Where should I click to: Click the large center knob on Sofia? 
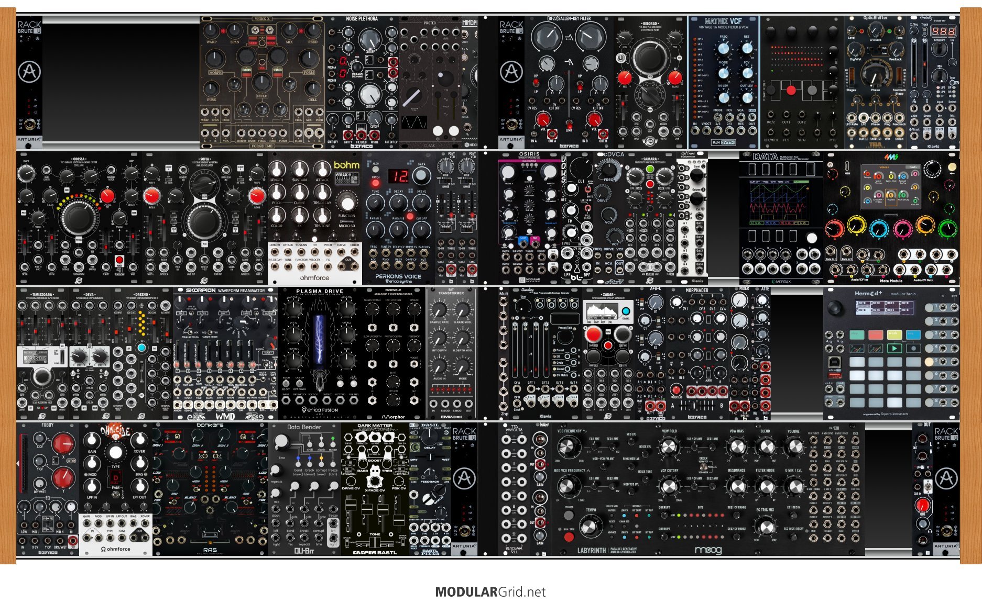204,221
